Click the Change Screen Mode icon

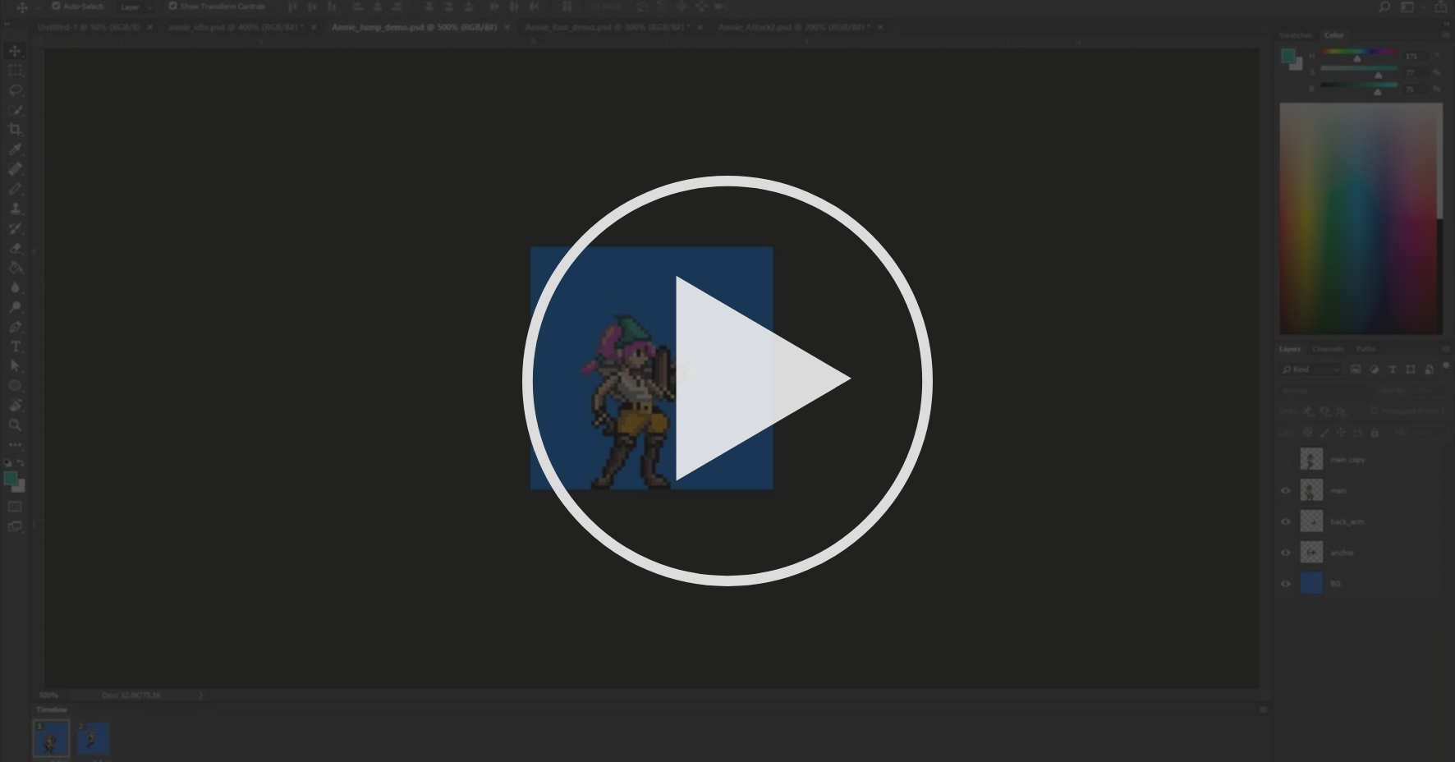click(x=15, y=526)
